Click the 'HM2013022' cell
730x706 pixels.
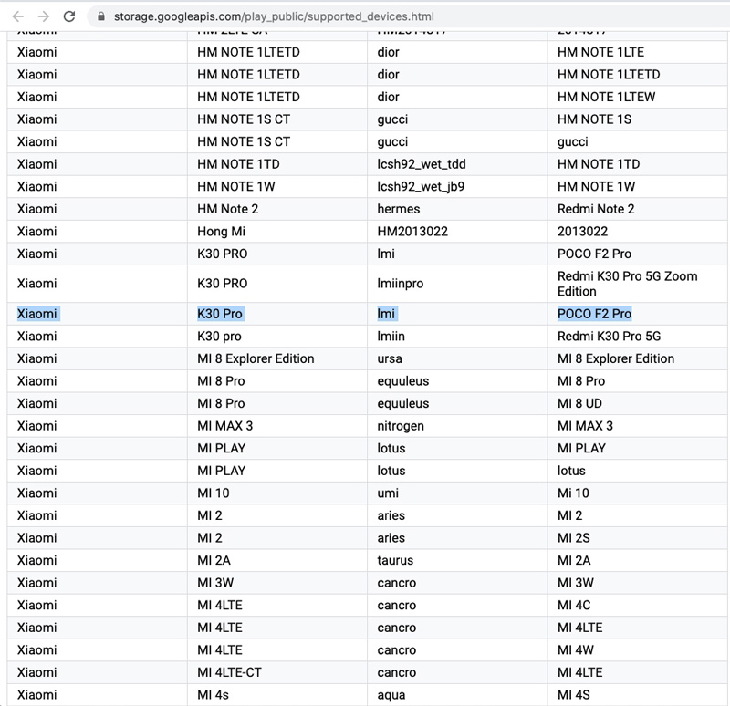[412, 232]
